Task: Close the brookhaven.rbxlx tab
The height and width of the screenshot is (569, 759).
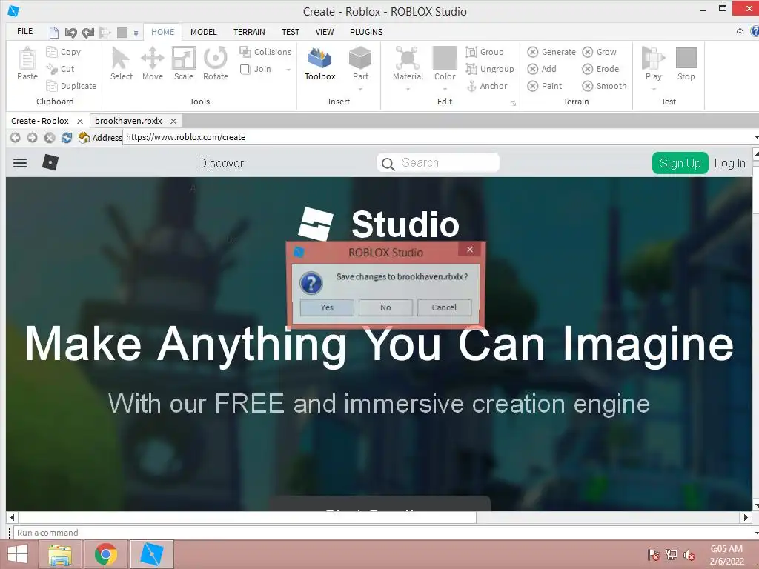Action: coord(173,121)
